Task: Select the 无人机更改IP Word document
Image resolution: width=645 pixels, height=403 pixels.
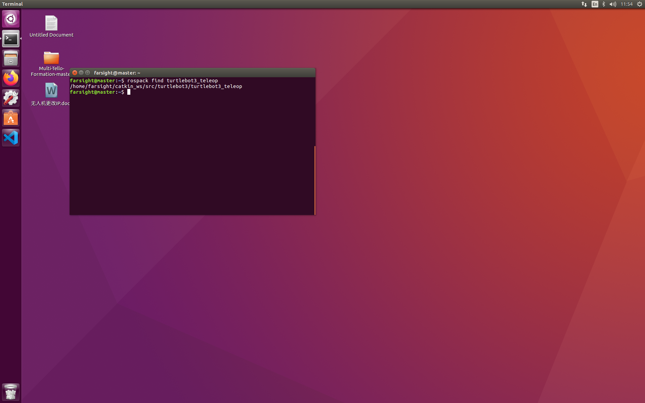Action: pos(51,91)
